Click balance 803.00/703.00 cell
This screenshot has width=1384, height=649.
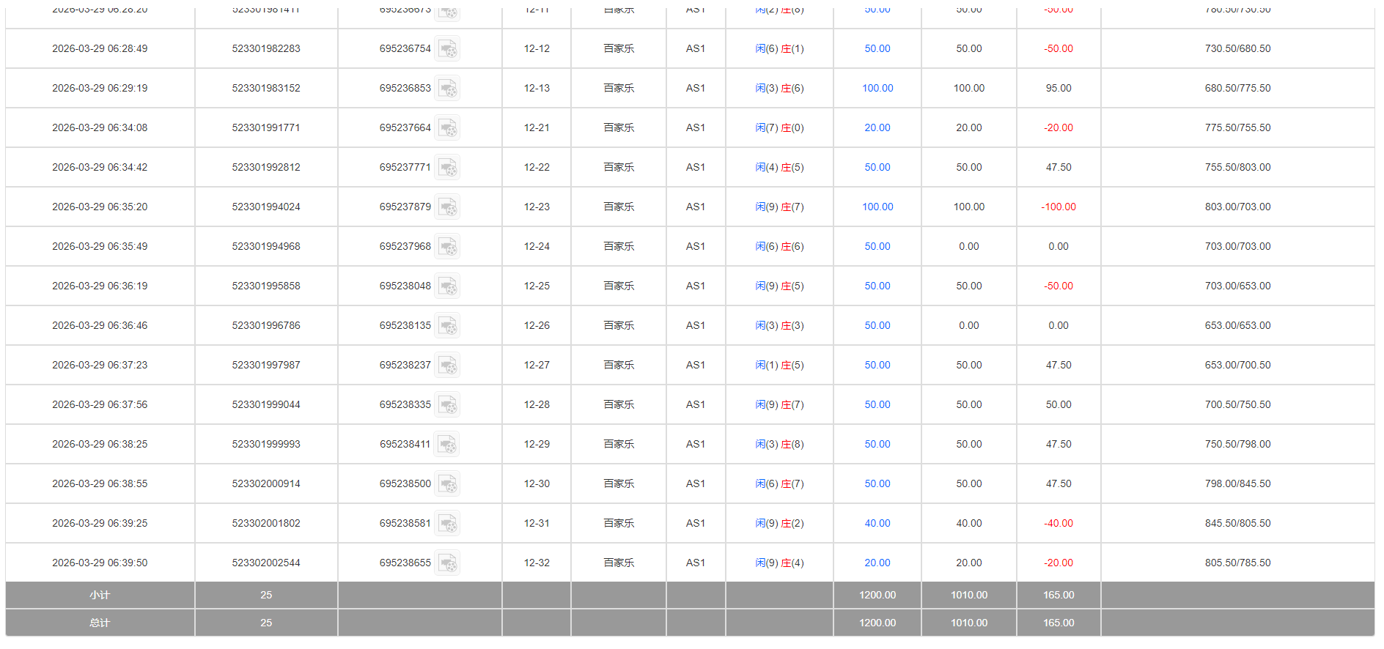click(1237, 207)
